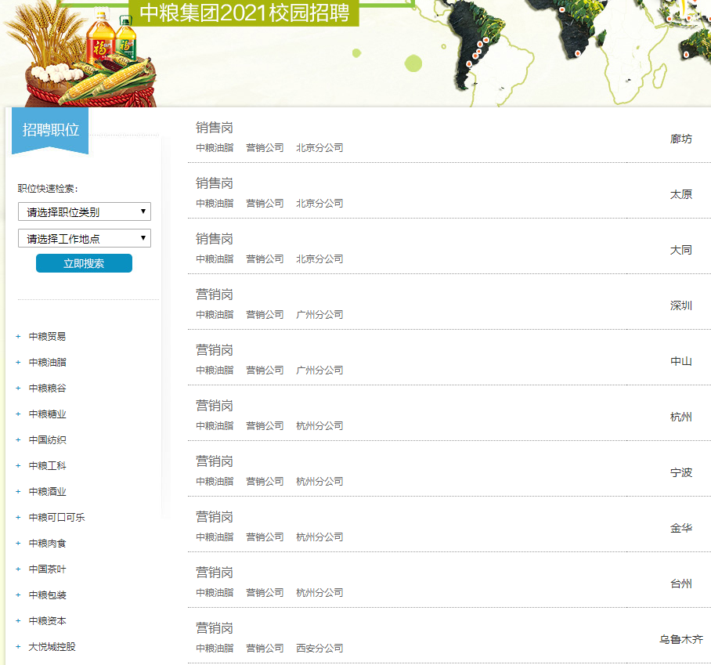
Task: Select 中粮肉食 in the sidebar list
Action: tap(47, 544)
